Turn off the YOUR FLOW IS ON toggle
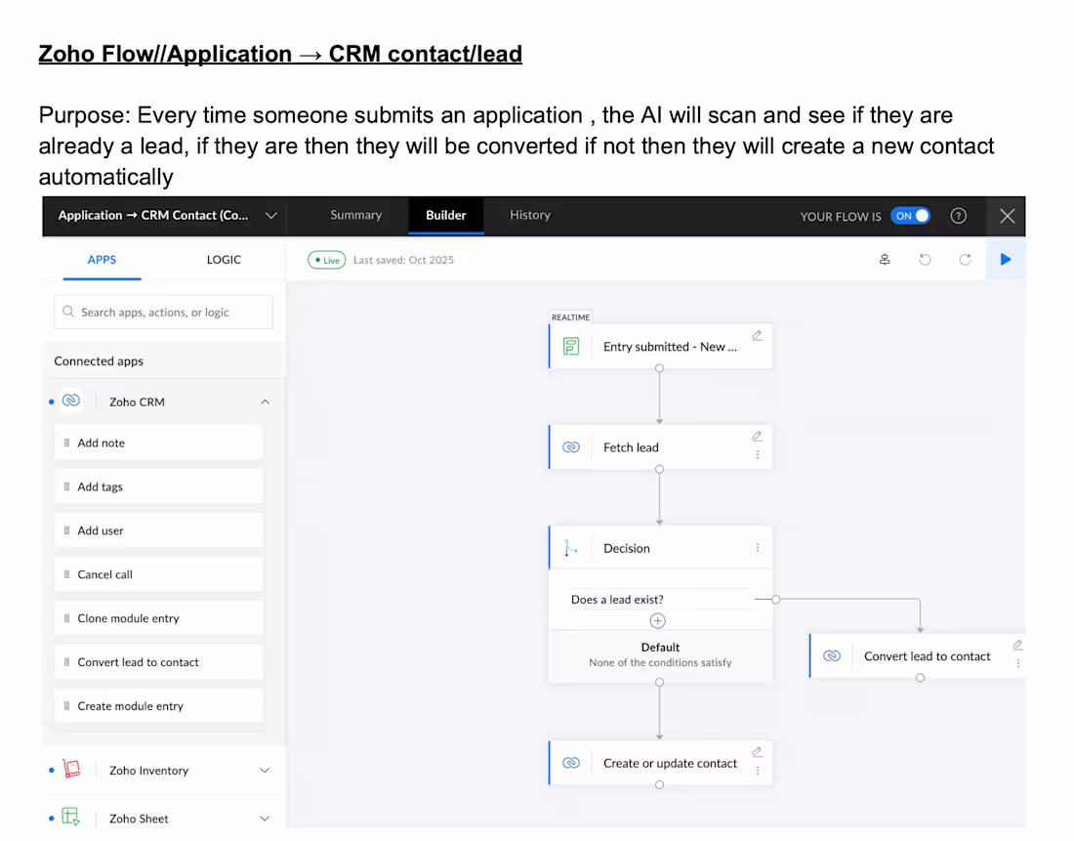Viewport: 1074px width, 841px height. [x=910, y=216]
